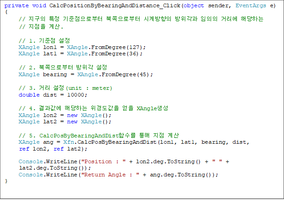This screenshot has height=200, width=284.
Task: Click 'lon2.deg.ToString()' expression
Action: [x=168, y=161]
